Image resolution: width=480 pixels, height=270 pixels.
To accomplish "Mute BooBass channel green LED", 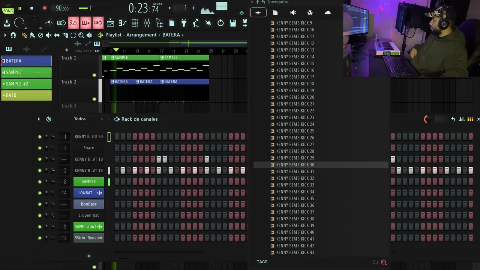I will 40,204.
